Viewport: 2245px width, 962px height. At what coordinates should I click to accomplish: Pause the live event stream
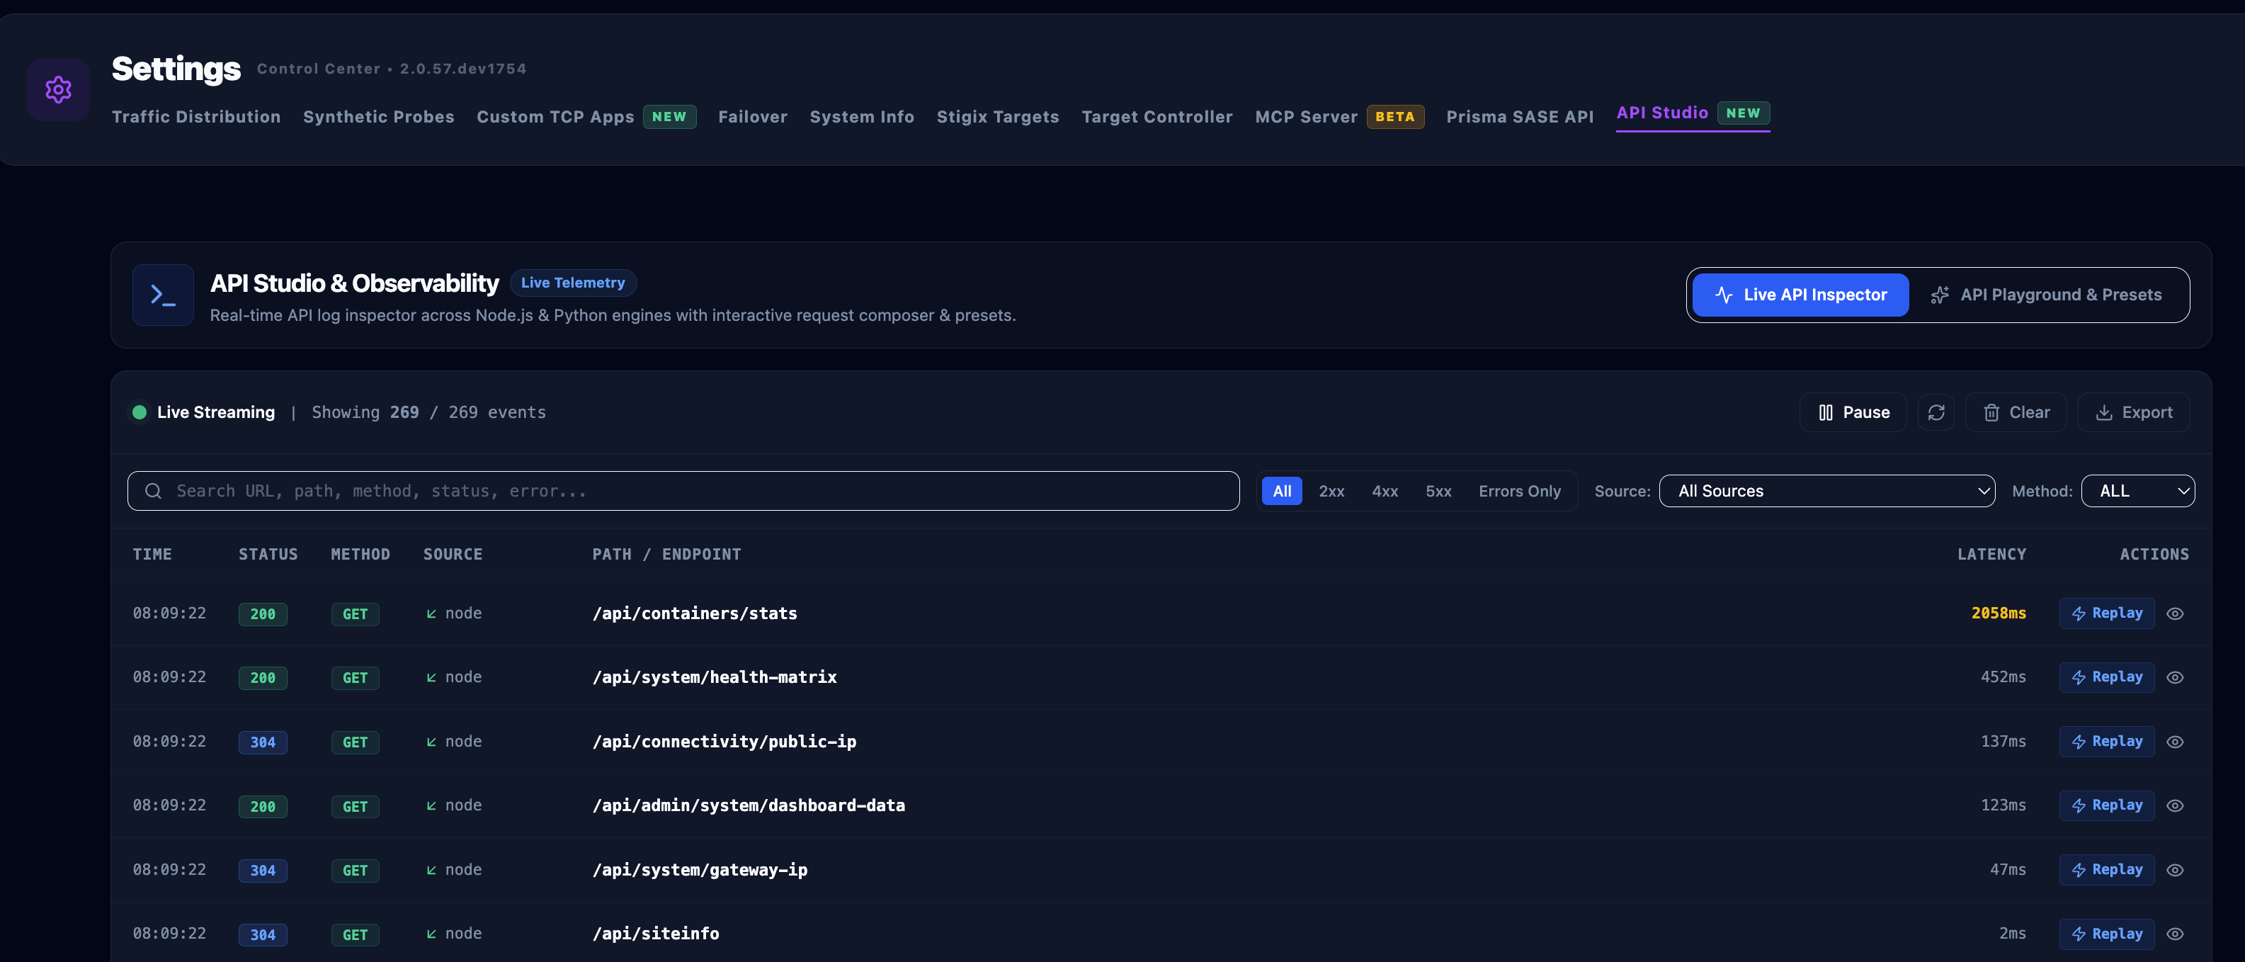coord(1853,412)
